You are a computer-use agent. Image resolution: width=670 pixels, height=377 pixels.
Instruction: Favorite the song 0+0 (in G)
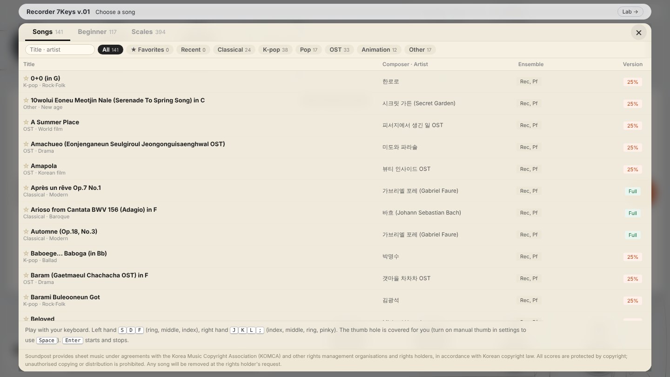pyautogui.click(x=26, y=78)
